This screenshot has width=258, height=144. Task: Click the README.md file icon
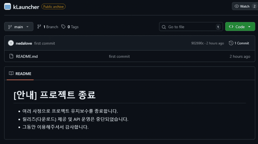pyautogui.click(x=11, y=56)
